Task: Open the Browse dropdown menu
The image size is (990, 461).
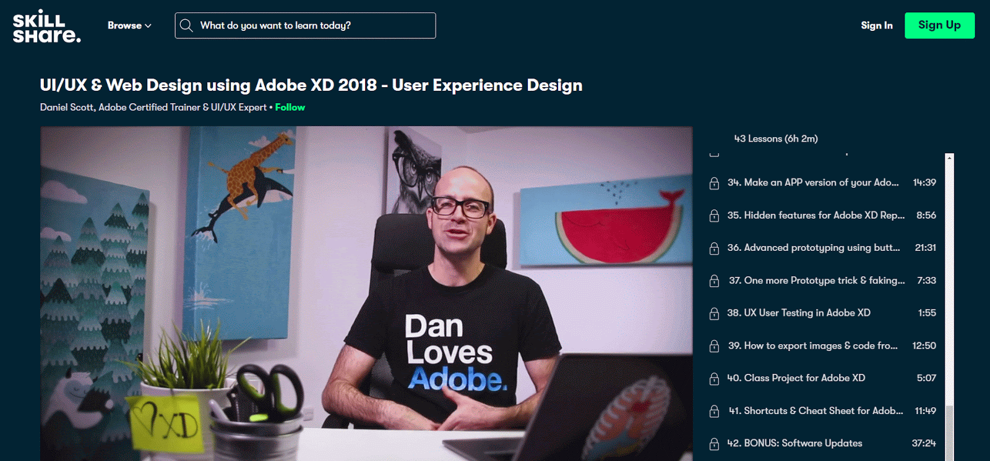Action: click(x=129, y=25)
